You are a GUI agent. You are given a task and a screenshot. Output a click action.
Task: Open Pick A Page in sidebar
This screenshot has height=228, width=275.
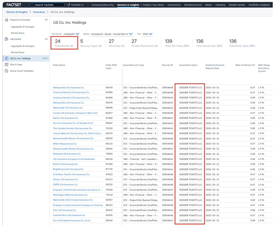[16, 65]
